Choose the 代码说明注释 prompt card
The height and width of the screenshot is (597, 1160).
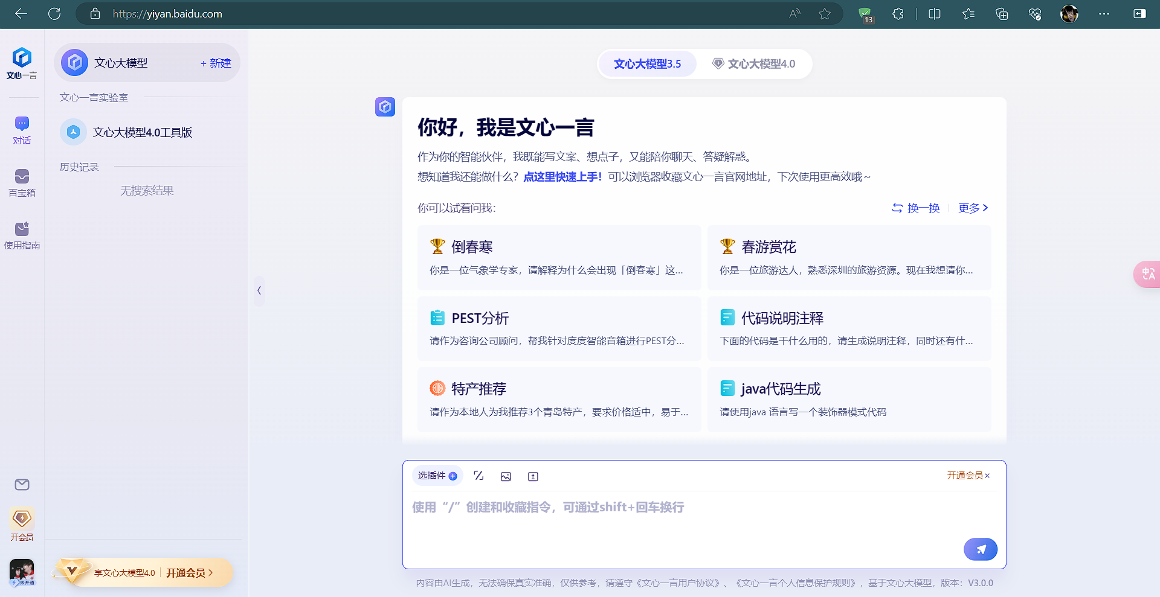tap(849, 328)
